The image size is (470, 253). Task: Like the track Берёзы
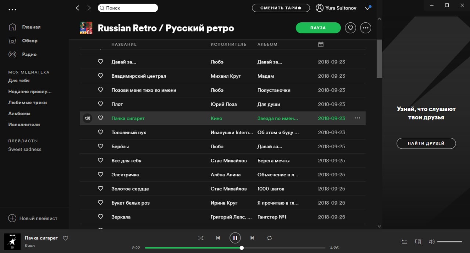pos(101,146)
